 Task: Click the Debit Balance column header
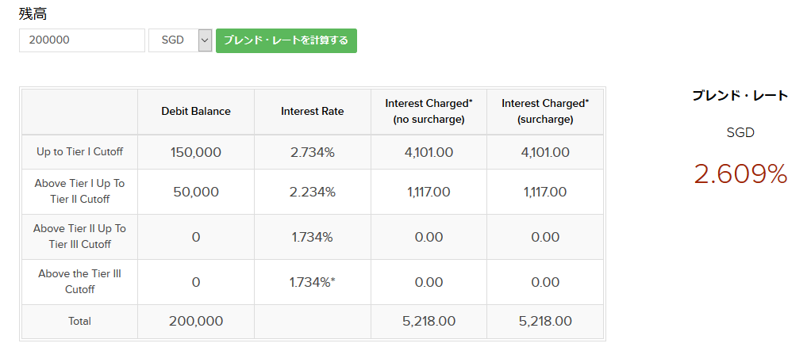196,112
